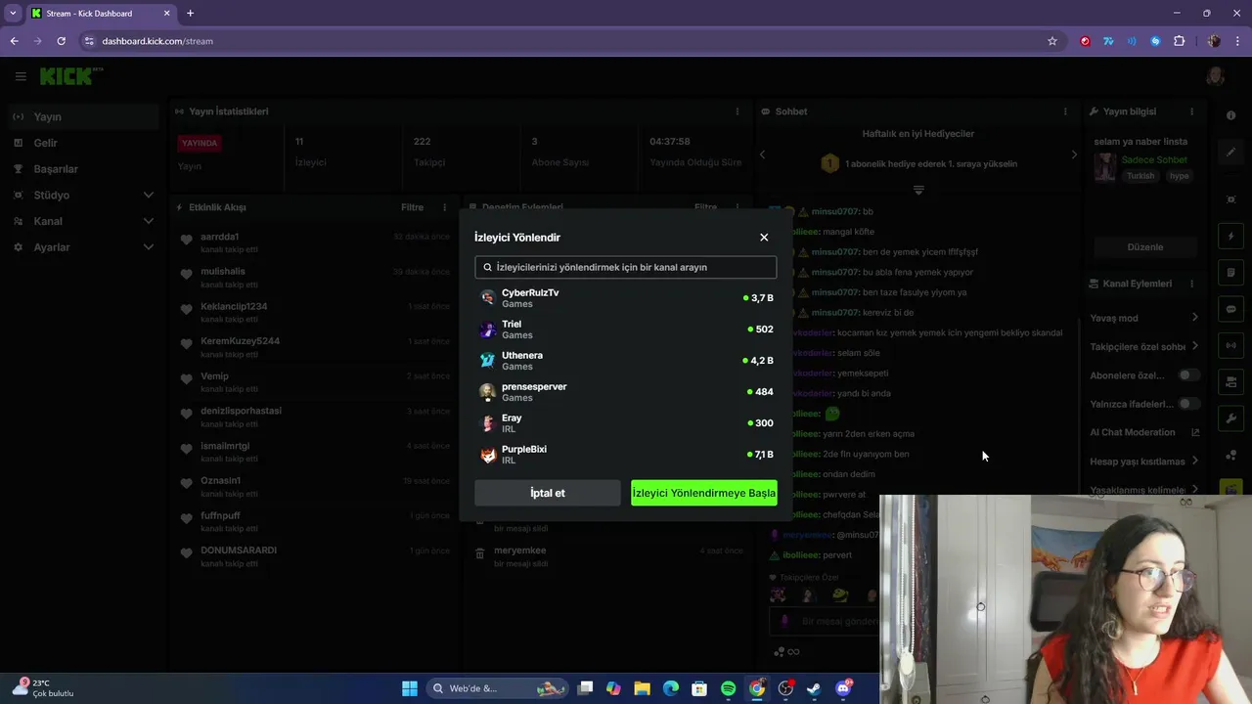Image resolution: width=1252 pixels, height=704 pixels.
Task: Click broadcast signal icon in right toolbar
Action: tap(1230, 345)
